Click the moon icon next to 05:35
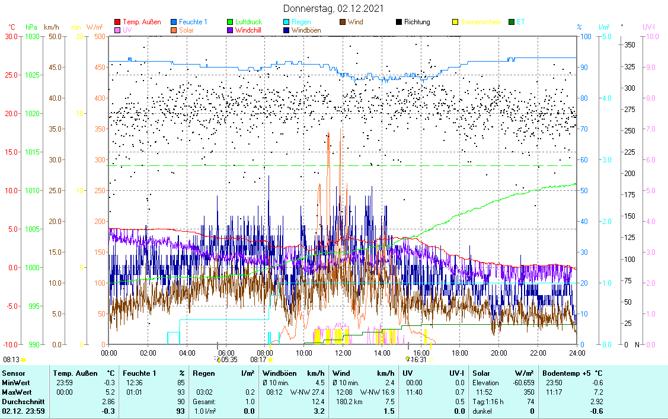668x419 pixels. pyautogui.click(x=218, y=359)
